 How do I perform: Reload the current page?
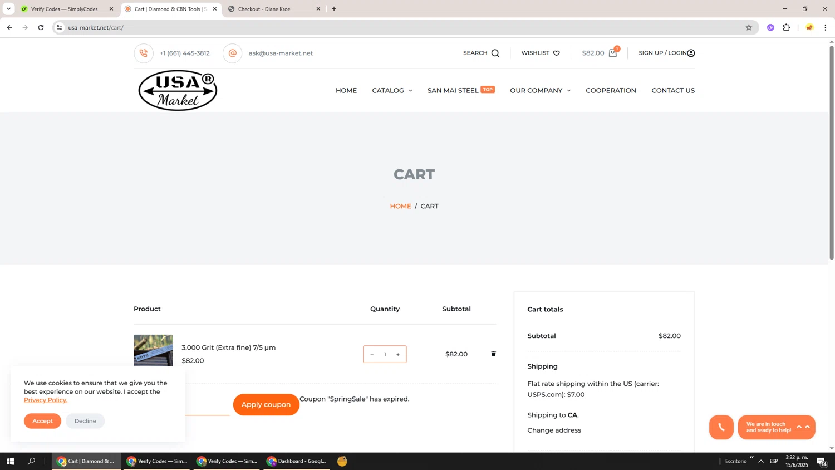pyautogui.click(x=41, y=27)
